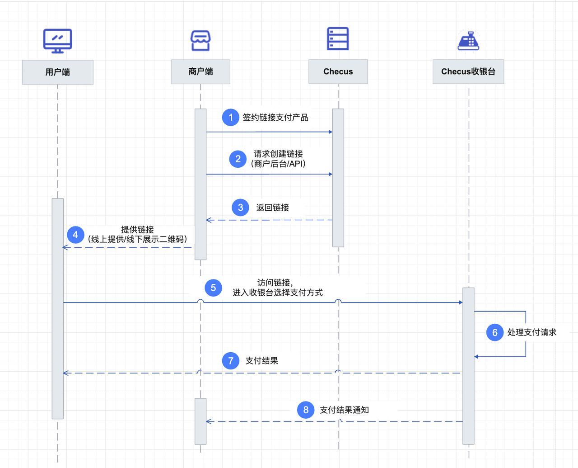578x468 pixels.
Task: Click the step 5 number circle
Action: tap(213, 288)
